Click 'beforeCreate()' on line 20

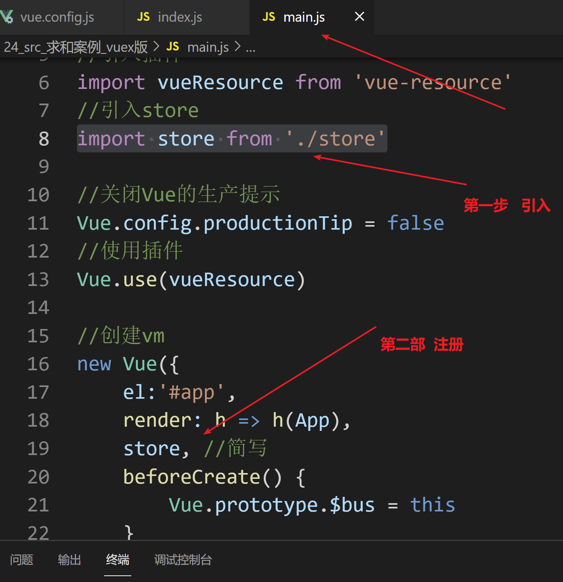coord(203,477)
